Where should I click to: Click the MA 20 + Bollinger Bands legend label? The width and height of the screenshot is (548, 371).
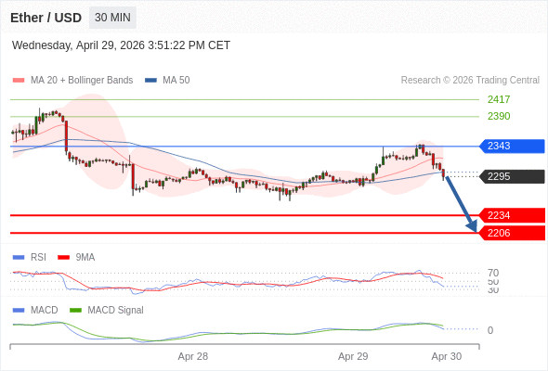coord(82,81)
